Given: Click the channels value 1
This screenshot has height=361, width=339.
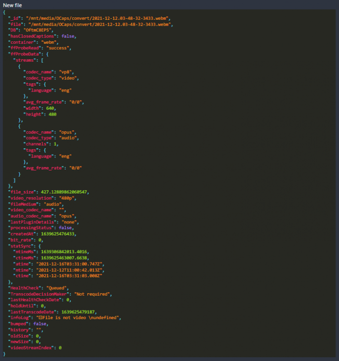Looking at the screenshot, I should point(55,144).
